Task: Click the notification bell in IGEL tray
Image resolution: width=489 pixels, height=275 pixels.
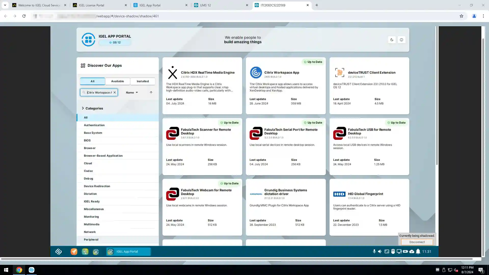Action: pos(418,252)
